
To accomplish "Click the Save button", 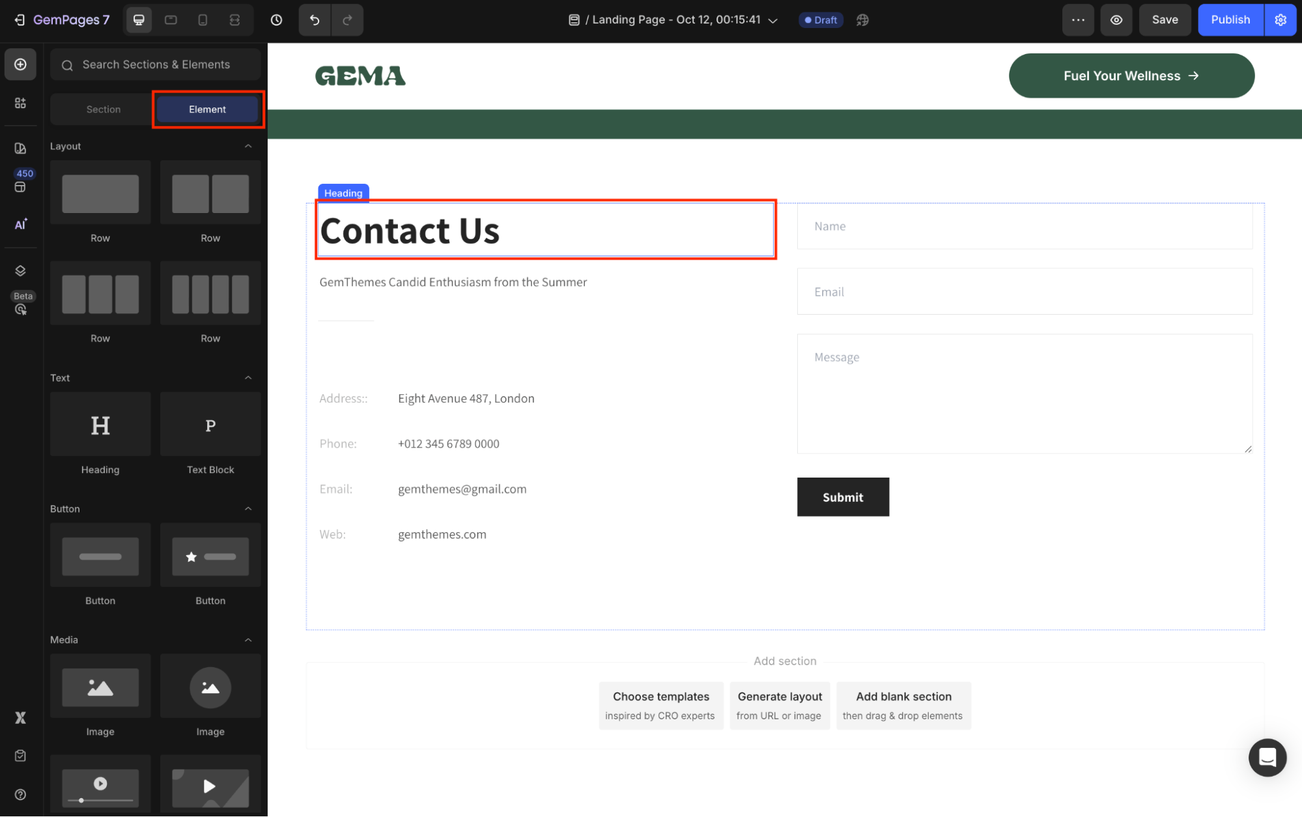I will coord(1164,20).
